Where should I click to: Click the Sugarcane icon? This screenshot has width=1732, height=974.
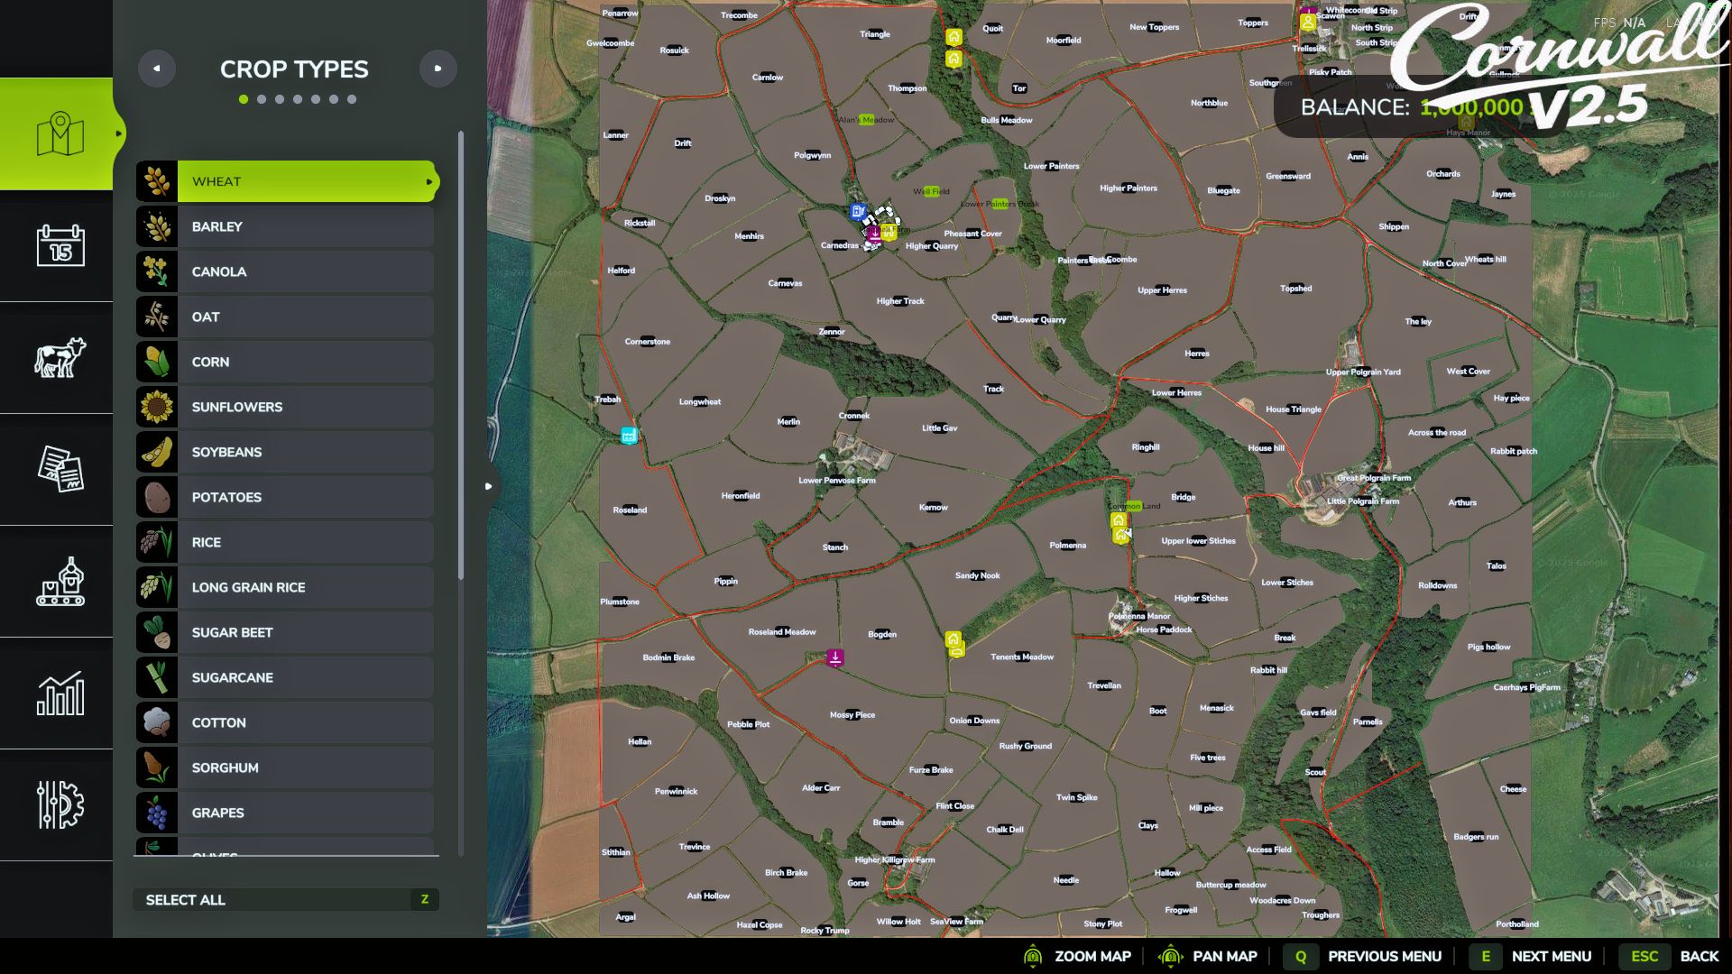point(157,677)
